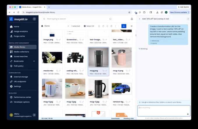
Task: Click imagekit.io logo
Action: pos(18,19)
